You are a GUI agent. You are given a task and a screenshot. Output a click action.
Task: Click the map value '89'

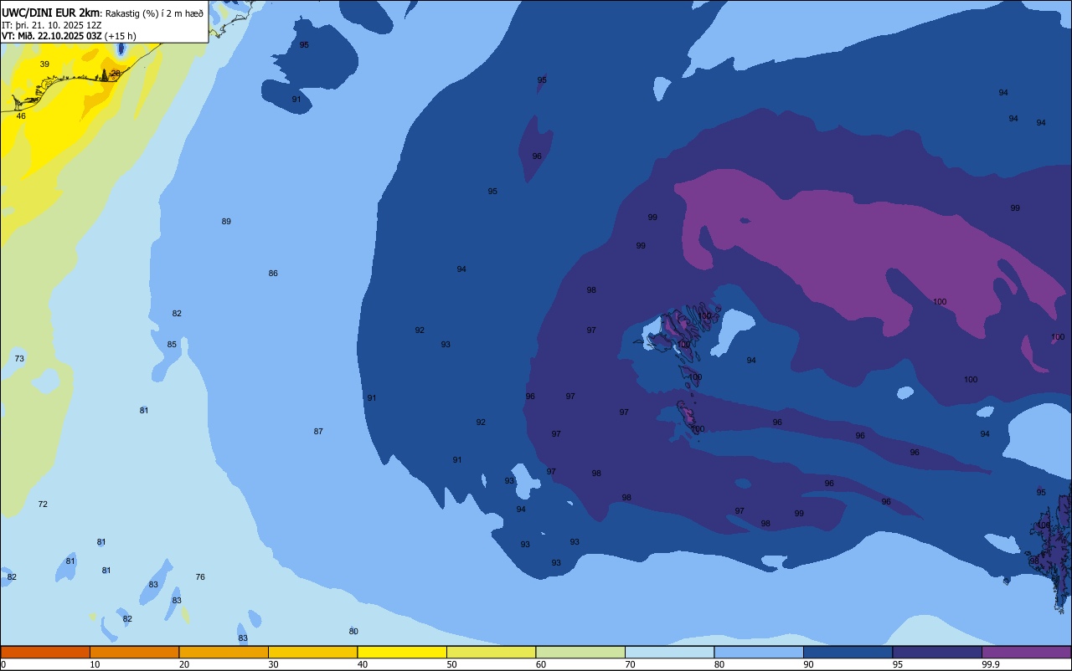pos(226,222)
